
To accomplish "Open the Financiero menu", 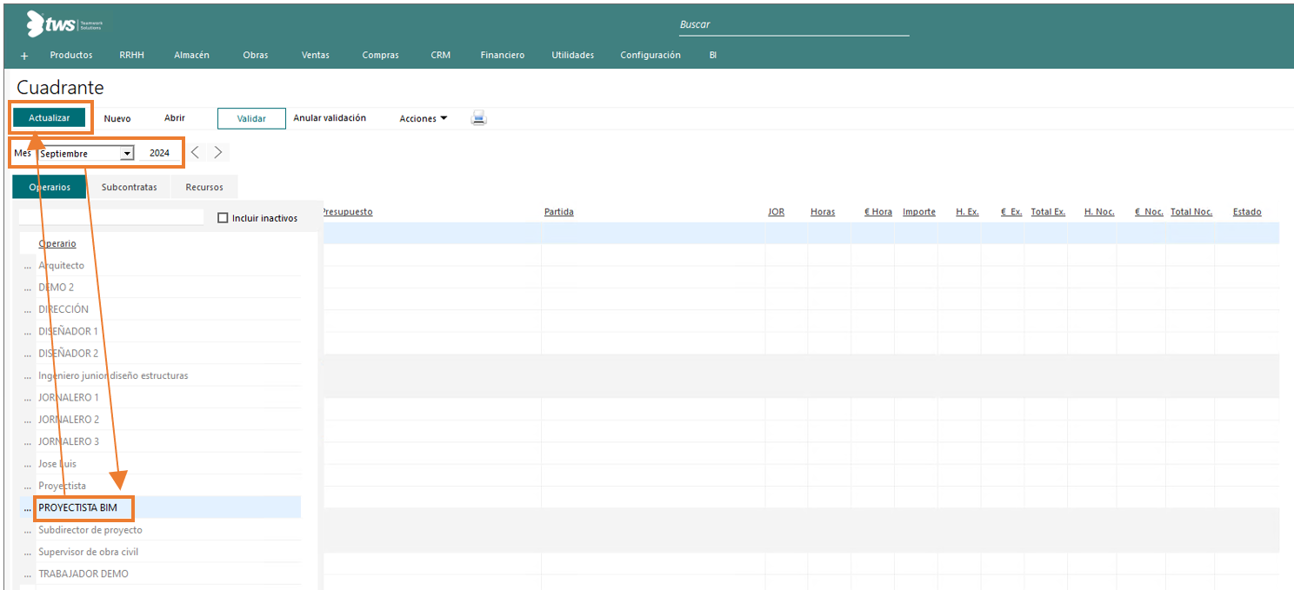I will pyautogui.click(x=503, y=55).
